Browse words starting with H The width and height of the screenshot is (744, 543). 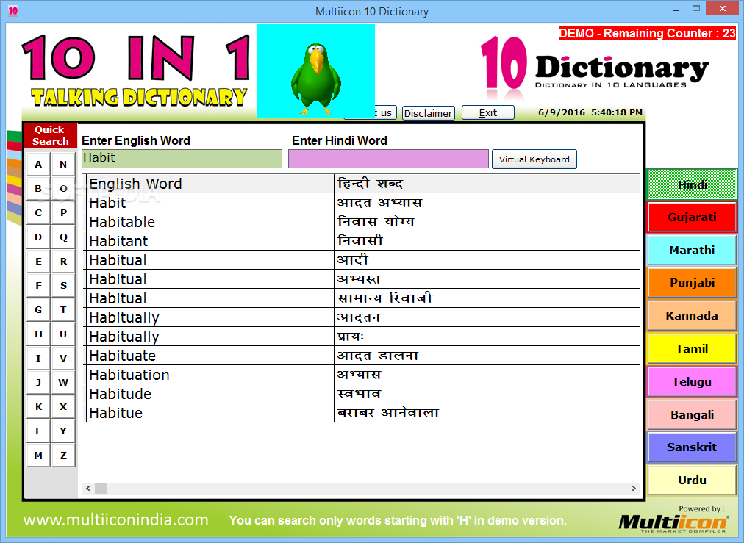coord(38,334)
